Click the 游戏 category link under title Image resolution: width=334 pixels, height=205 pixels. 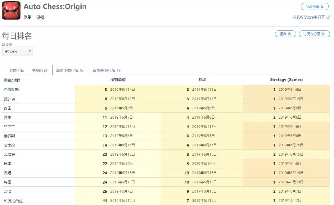click(x=41, y=17)
